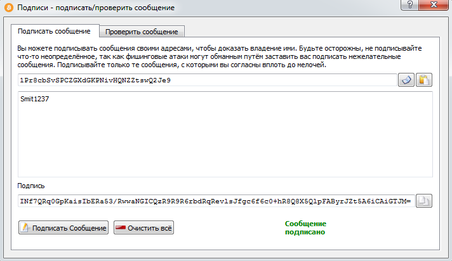Open address book to choose an address
Screen dimensions: 452x261
click(406, 80)
